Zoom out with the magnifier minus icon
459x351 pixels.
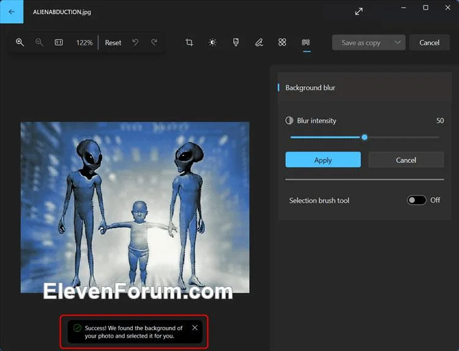(x=39, y=42)
